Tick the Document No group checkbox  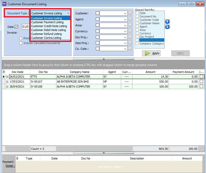[137, 16]
